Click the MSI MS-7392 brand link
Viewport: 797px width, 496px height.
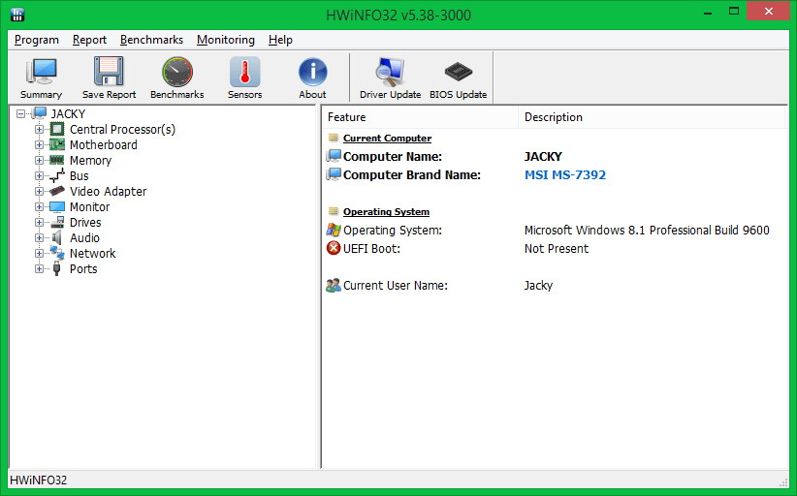coord(565,175)
